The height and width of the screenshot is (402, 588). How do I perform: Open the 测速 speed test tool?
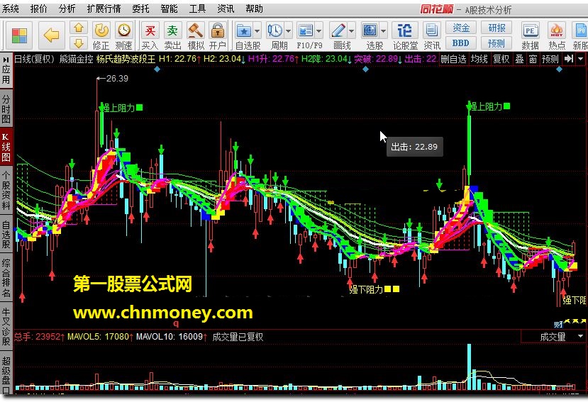pos(123,36)
